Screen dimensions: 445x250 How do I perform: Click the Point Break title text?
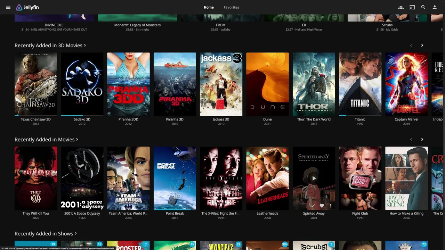coord(175,213)
